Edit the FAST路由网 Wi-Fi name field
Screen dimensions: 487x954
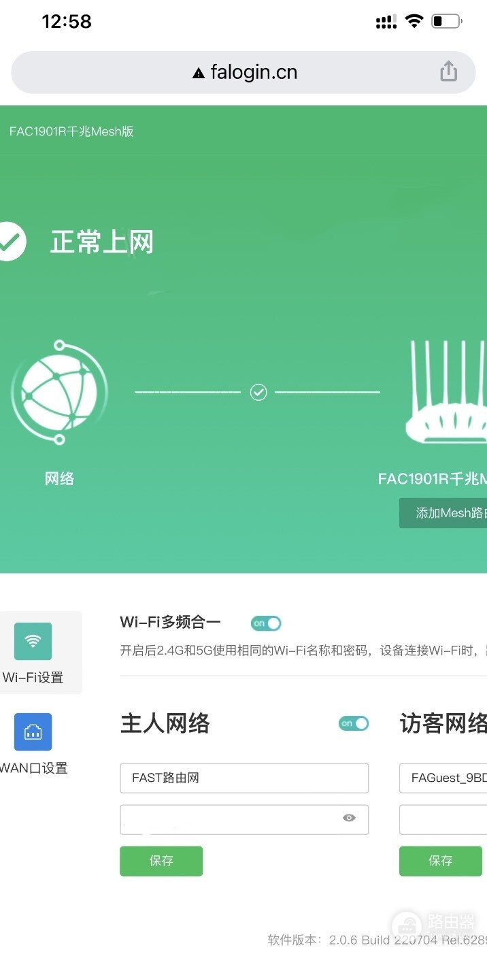click(244, 778)
